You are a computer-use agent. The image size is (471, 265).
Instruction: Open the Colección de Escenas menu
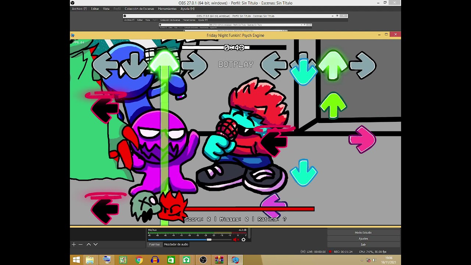click(139, 9)
